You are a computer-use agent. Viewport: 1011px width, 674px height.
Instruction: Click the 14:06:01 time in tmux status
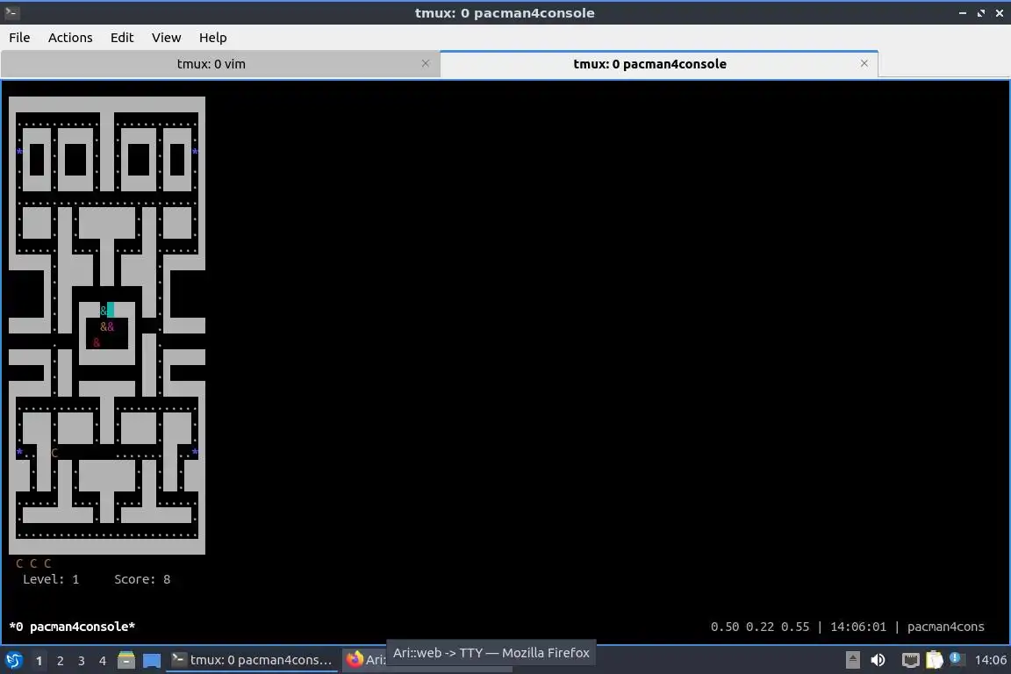coord(858,627)
